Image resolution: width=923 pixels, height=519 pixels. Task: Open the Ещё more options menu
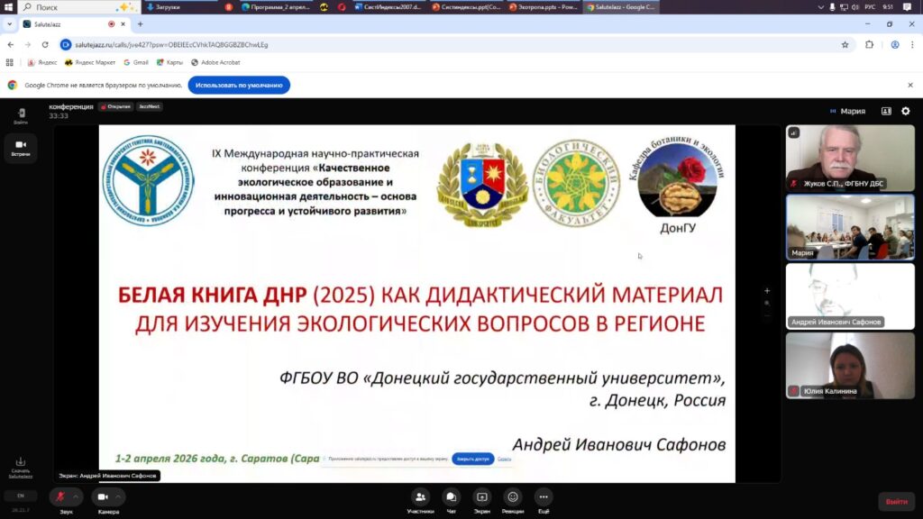pyautogui.click(x=543, y=496)
